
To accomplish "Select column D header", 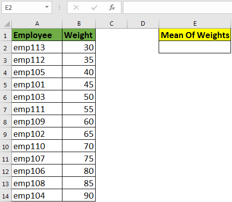I will click(x=143, y=24).
